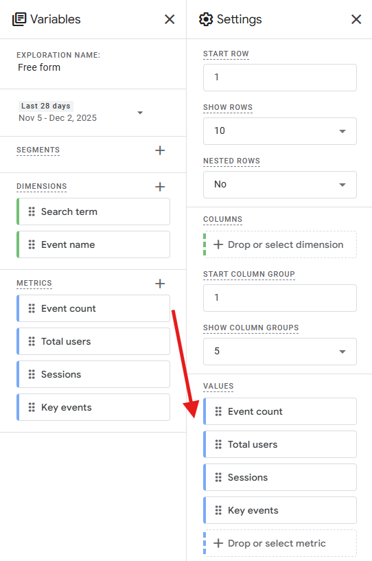Click the START ROW label
The width and height of the screenshot is (372, 561).
226,54
